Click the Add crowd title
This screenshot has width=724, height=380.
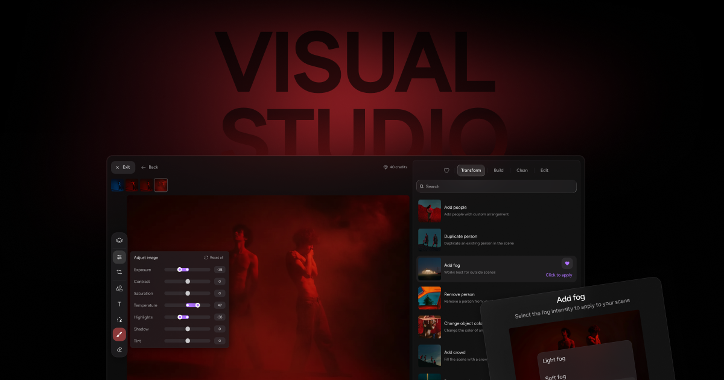(455, 352)
